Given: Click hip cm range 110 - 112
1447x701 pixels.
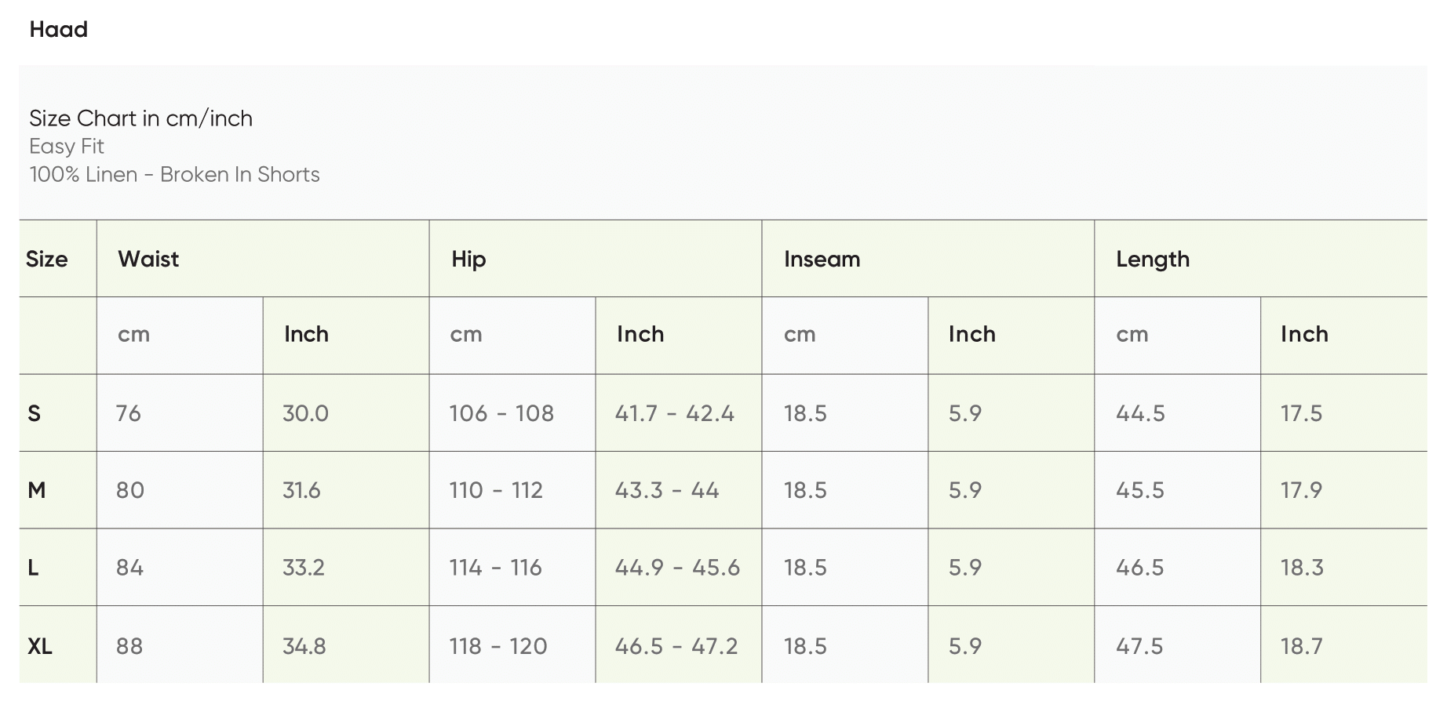Looking at the screenshot, I should (x=496, y=491).
